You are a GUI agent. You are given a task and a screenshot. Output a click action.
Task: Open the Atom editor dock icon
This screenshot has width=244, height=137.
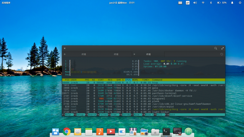(188, 132)
